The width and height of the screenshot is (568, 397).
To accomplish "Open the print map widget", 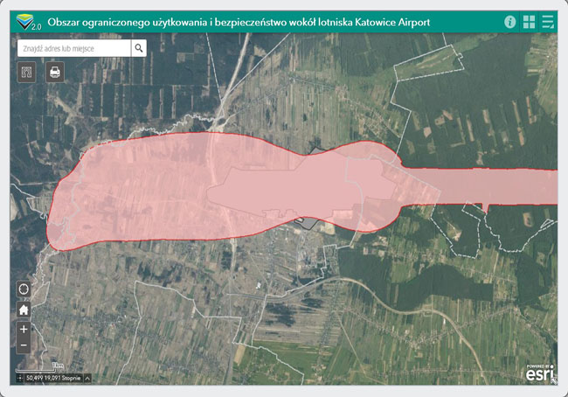I will click(x=54, y=73).
